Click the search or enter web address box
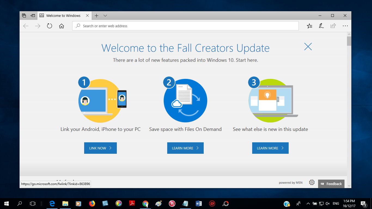 [185, 26]
